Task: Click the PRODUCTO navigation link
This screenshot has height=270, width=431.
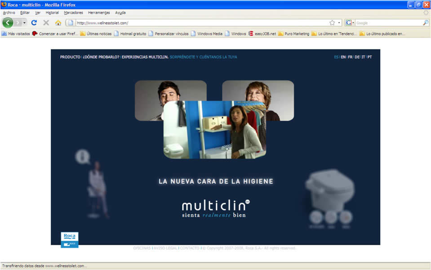Action: (x=70, y=57)
